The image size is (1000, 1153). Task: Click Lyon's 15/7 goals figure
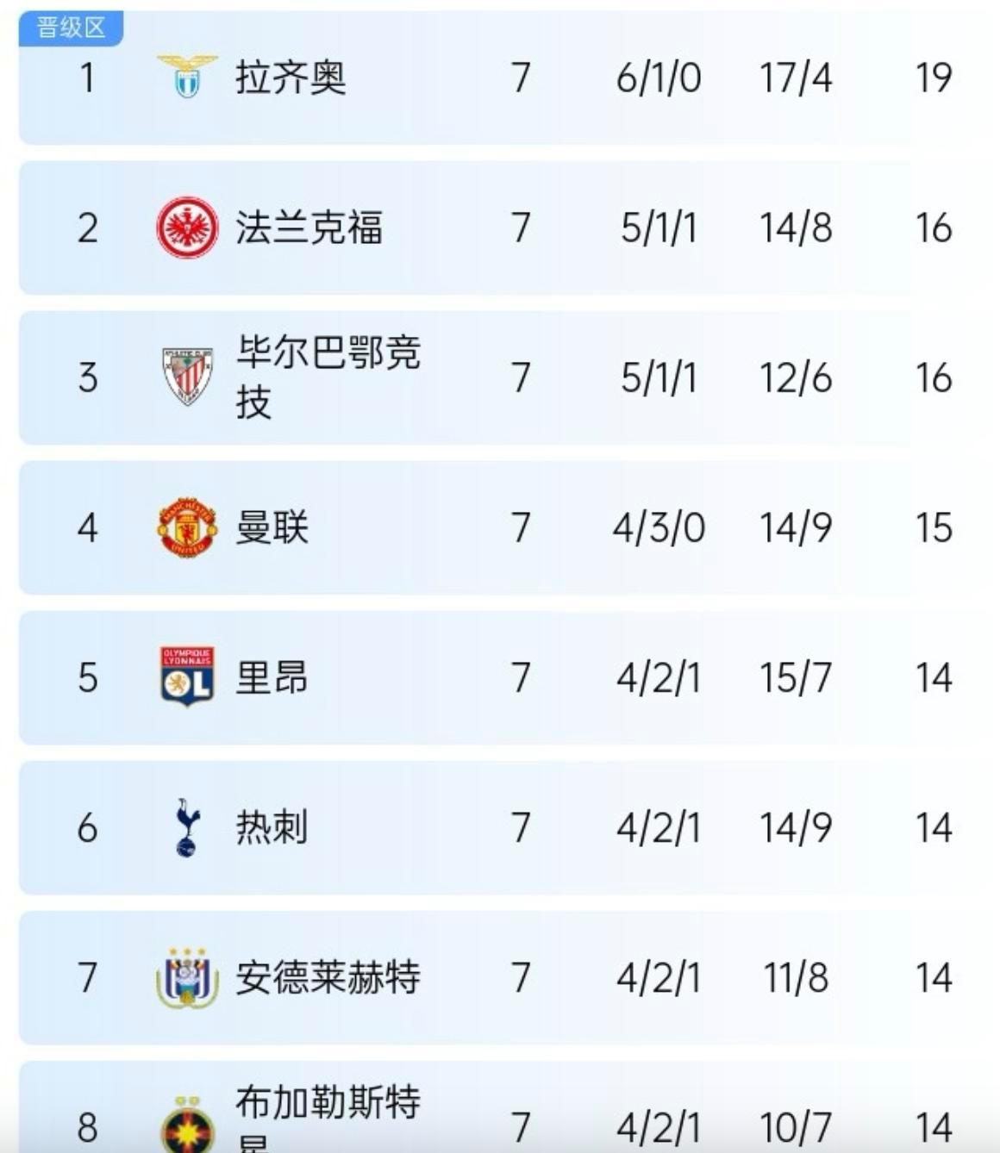pos(795,677)
